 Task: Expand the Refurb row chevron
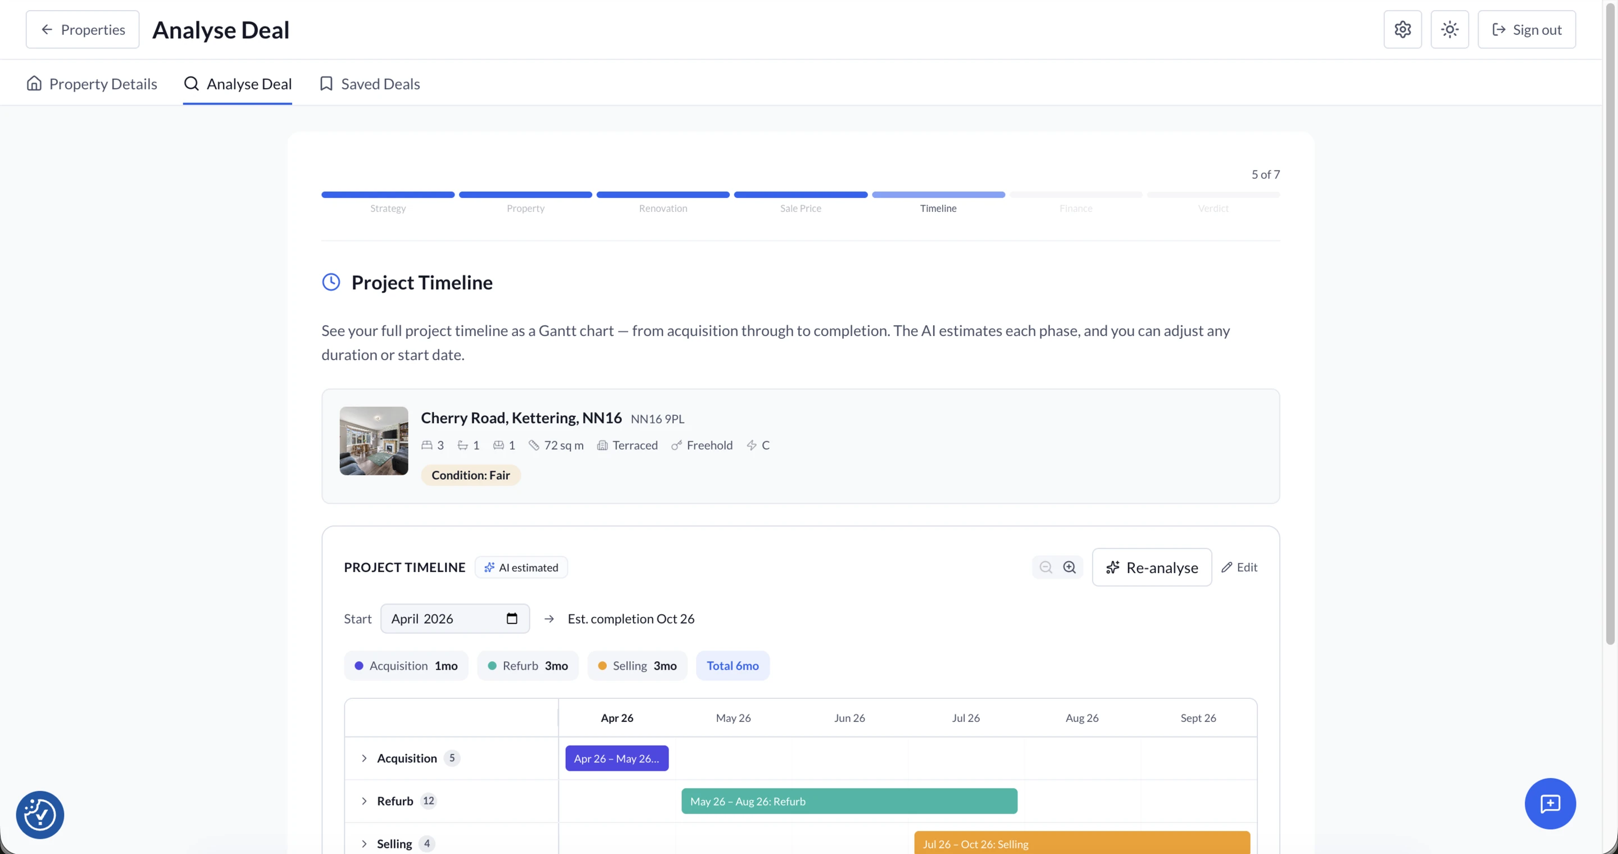pyautogui.click(x=363, y=801)
